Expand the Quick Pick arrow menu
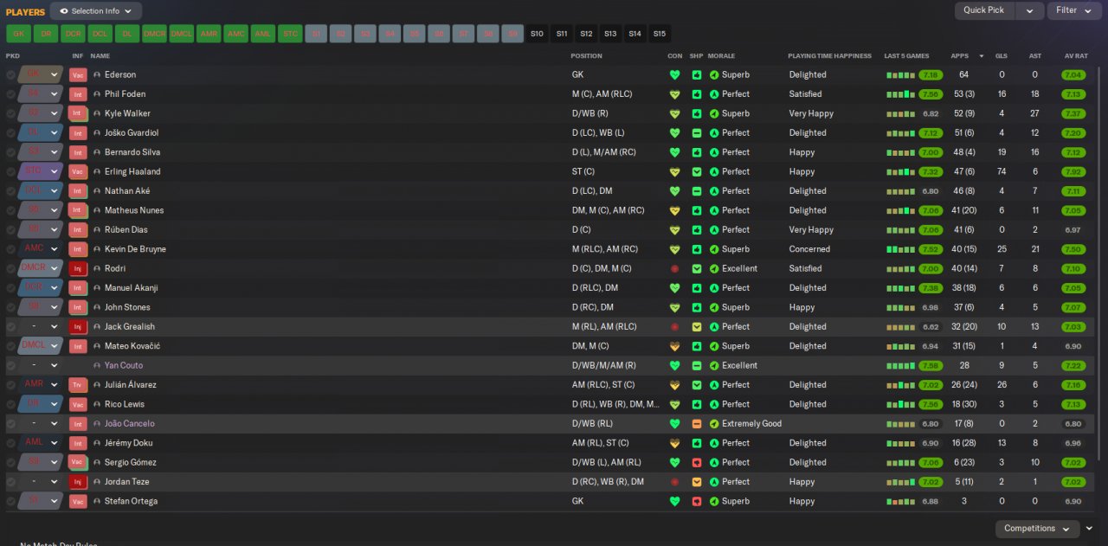Screen dimensions: 1108x546 (1029, 10)
